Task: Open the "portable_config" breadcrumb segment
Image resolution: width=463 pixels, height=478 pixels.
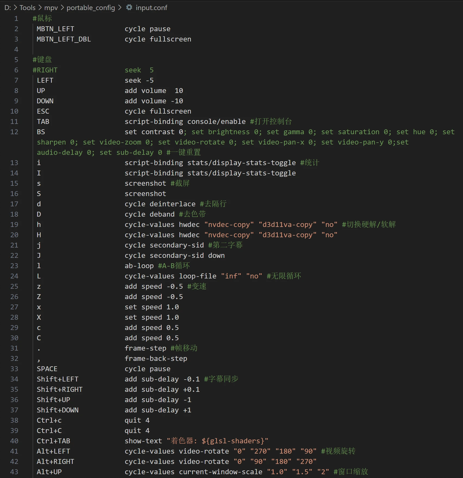Action: click(91, 8)
